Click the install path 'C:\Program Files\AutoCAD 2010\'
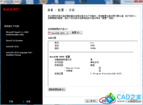143x105 pixels. pos(106,73)
